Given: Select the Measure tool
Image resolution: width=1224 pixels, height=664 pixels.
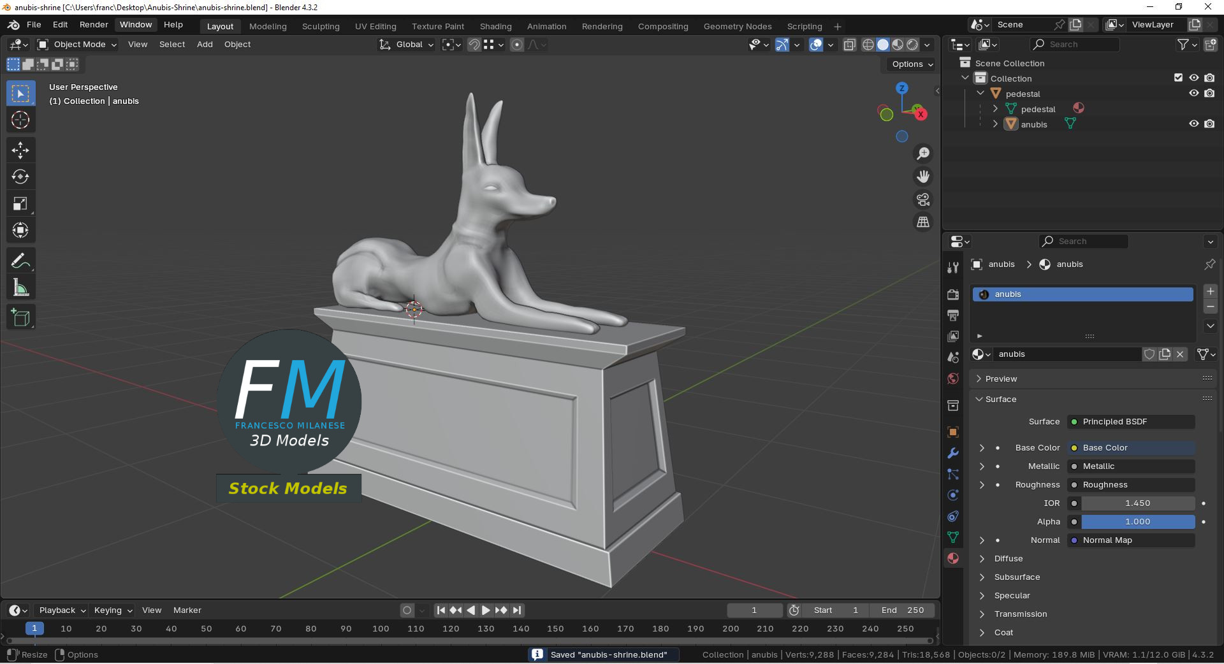Looking at the screenshot, I should point(20,288).
